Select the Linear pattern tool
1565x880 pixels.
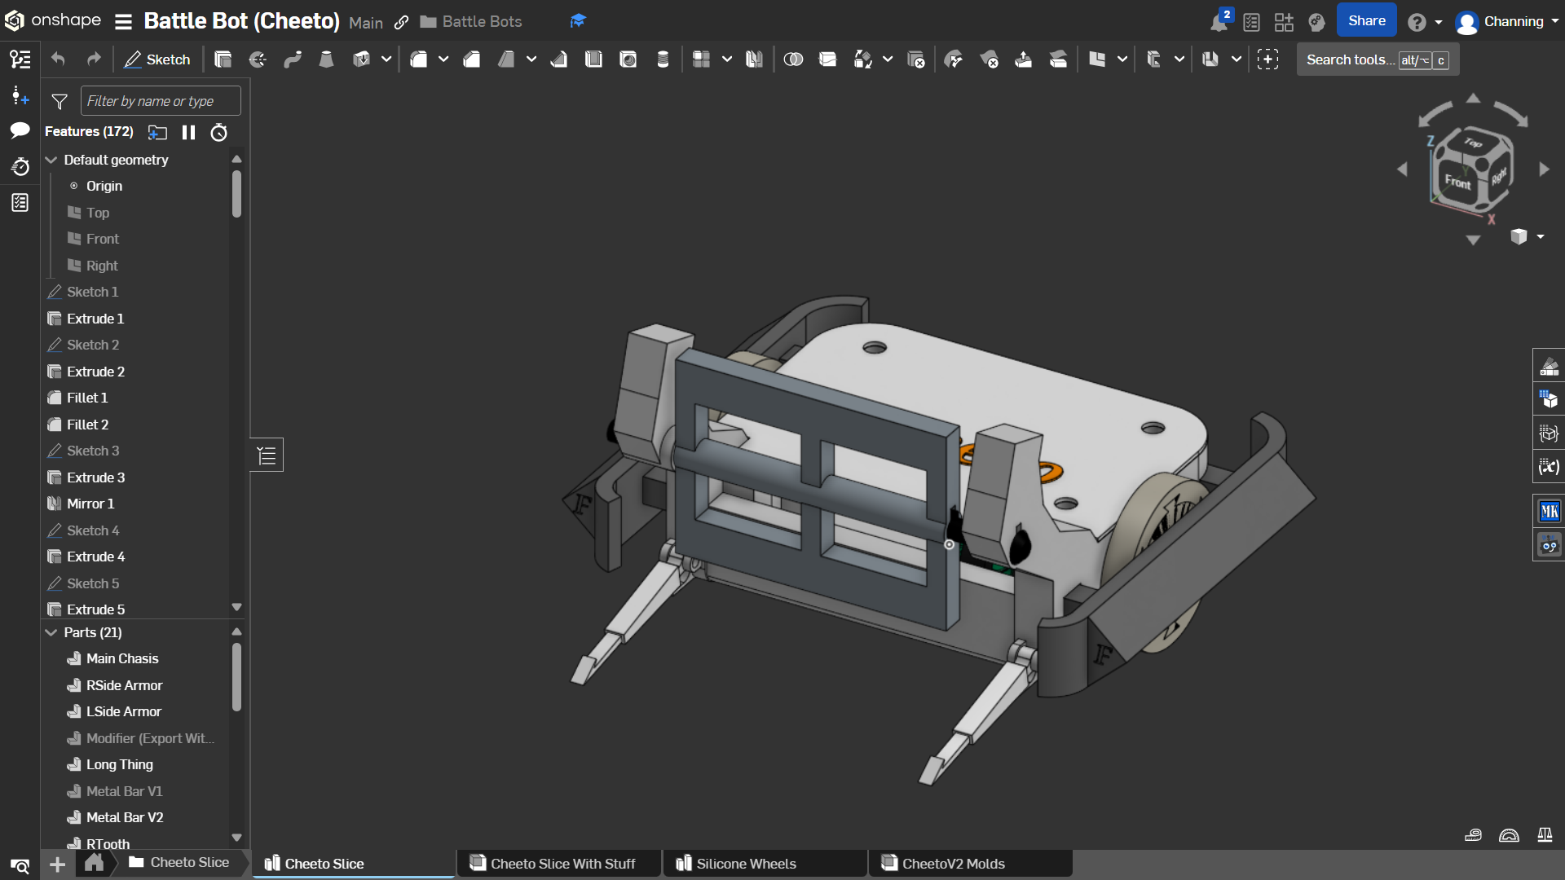(701, 59)
